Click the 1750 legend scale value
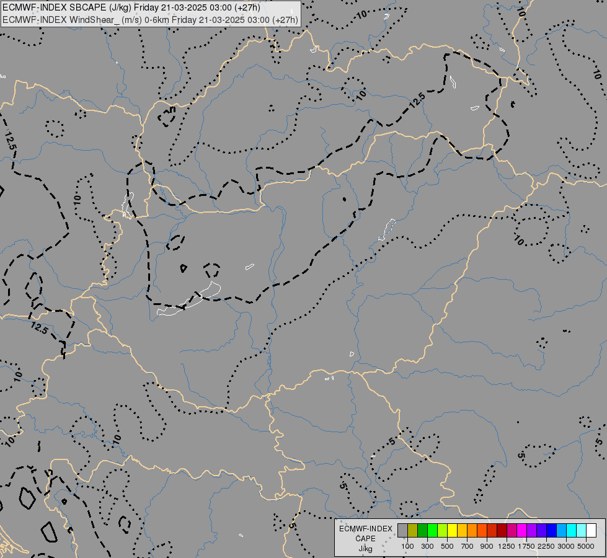The height and width of the screenshot is (558, 607). [x=526, y=546]
